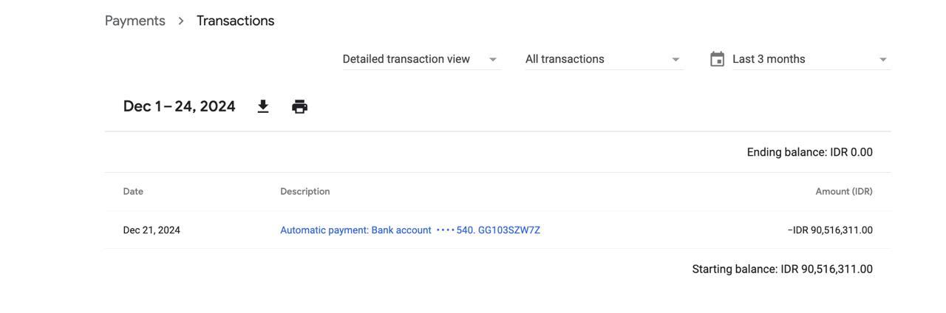
Task: Click the Description column header
Action: point(305,191)
